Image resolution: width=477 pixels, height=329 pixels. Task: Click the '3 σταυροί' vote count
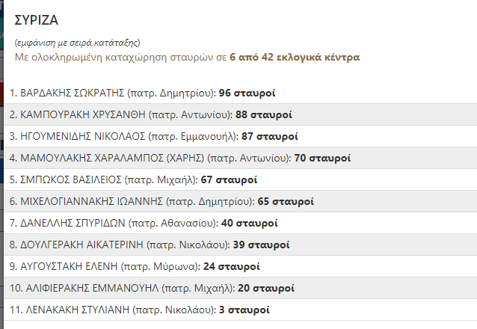point(244,310)
